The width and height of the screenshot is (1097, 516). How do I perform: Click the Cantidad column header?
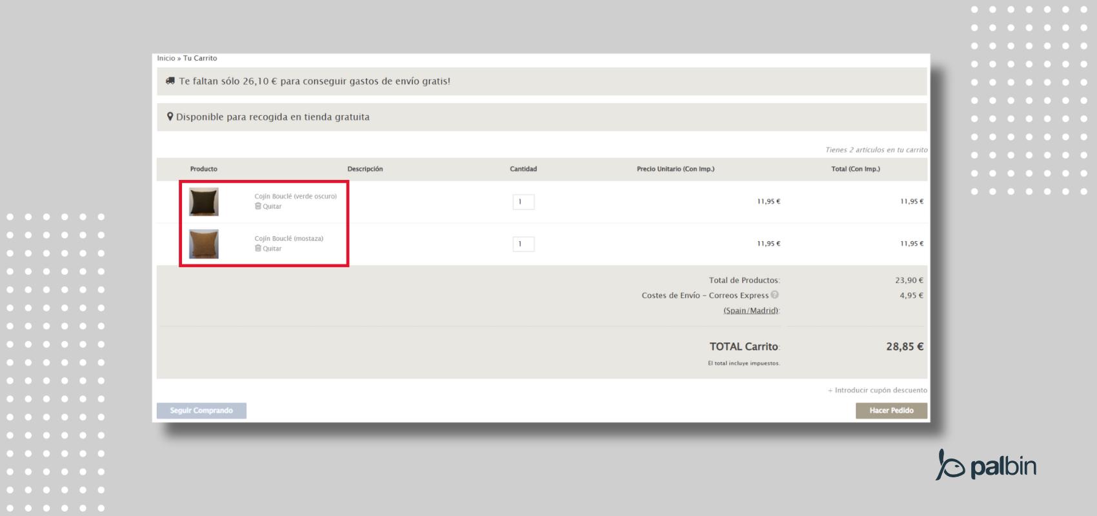(x=523, y=169)
